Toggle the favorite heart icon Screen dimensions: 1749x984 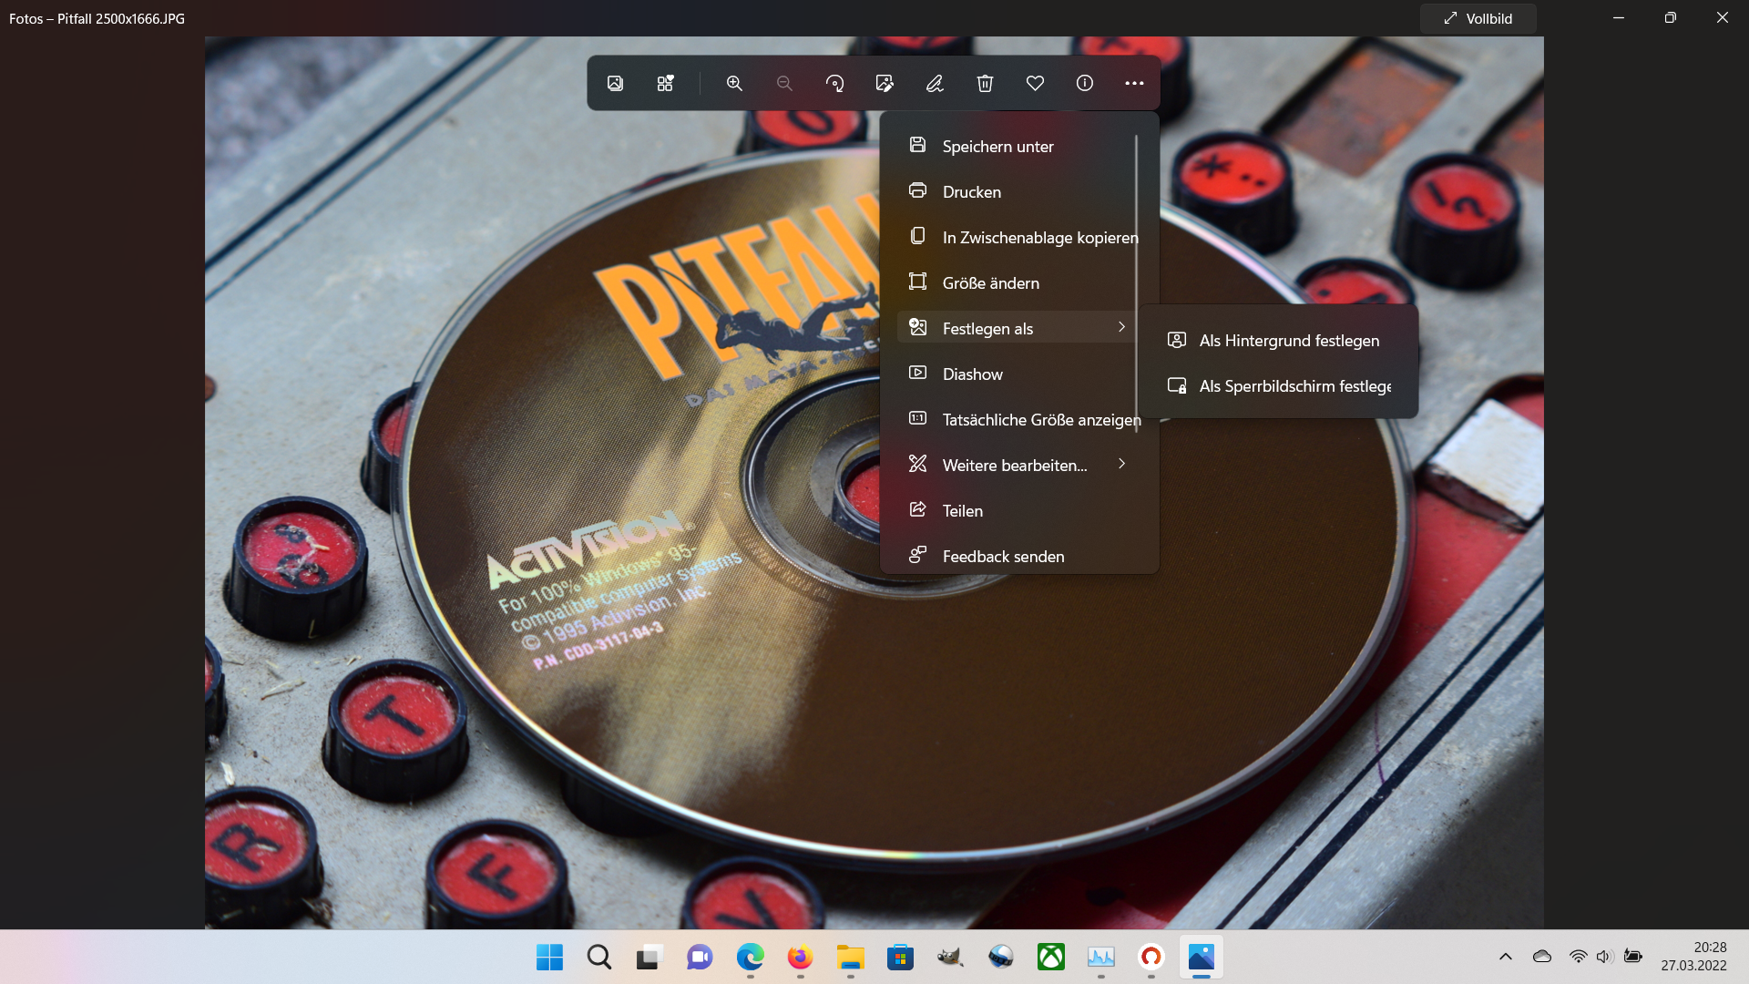pos(1035,83)
